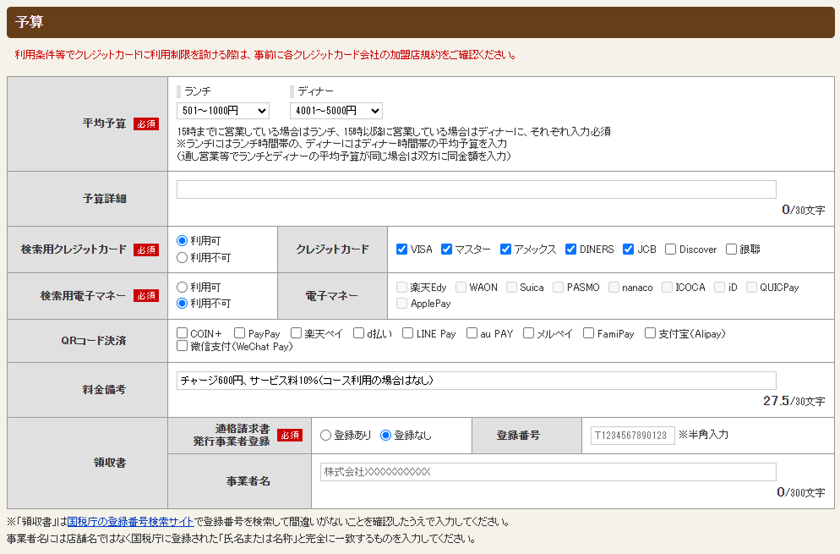Tick the nanaco checkbox
This screenshot has width=840, height=554.
pos(614,287)
